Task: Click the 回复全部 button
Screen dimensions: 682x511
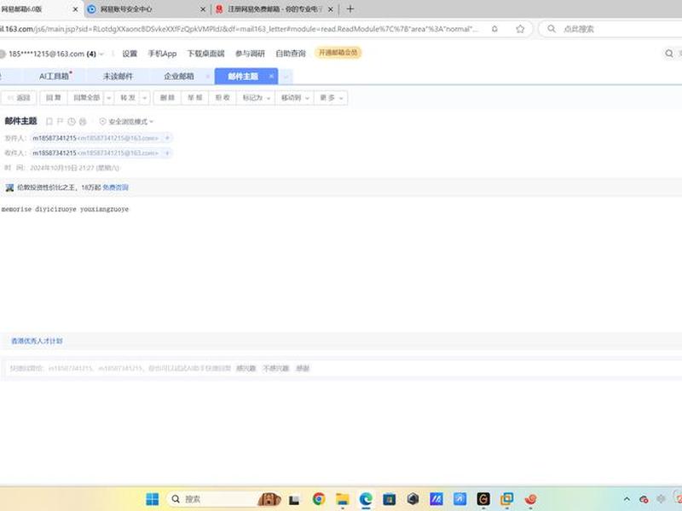Action: point(87,98)
